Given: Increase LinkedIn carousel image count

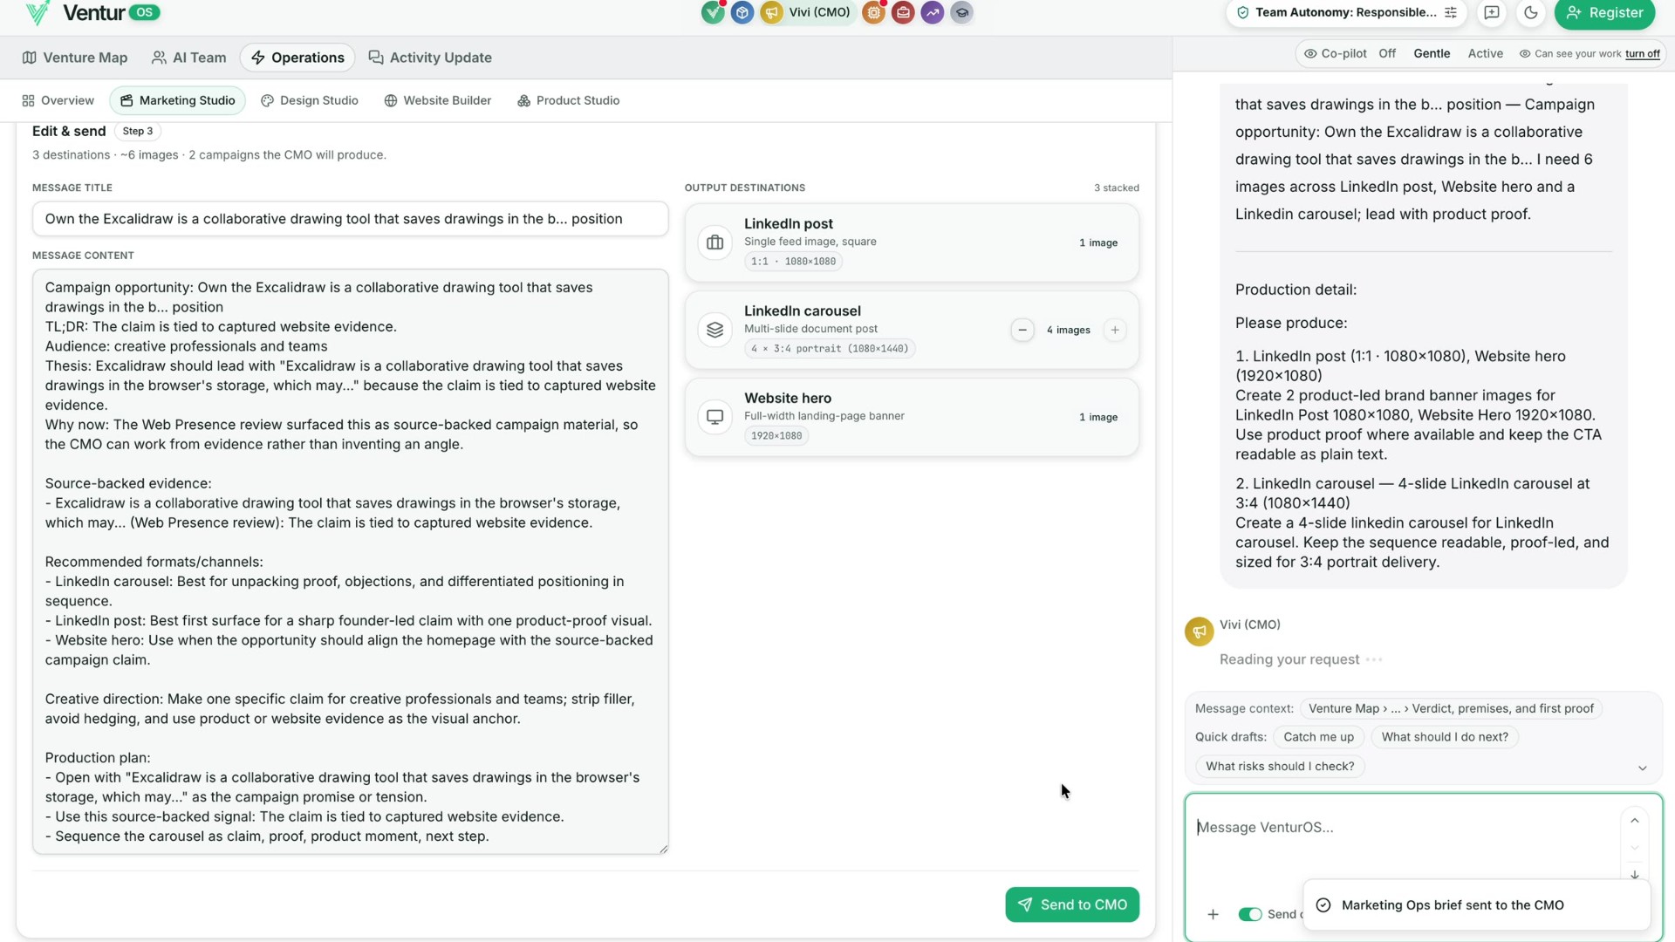Looking at the screenshot, I should pos(1115,330).
